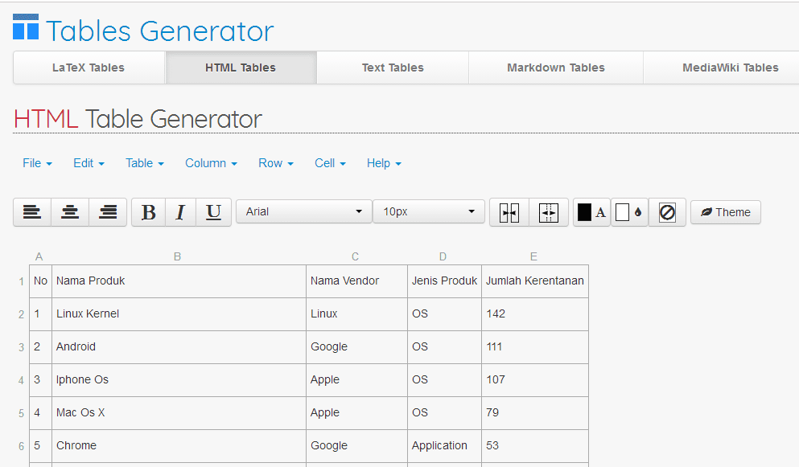Select the "Iphone Os" cell
This screenshot has width=799, height=467.
(179, 380)
